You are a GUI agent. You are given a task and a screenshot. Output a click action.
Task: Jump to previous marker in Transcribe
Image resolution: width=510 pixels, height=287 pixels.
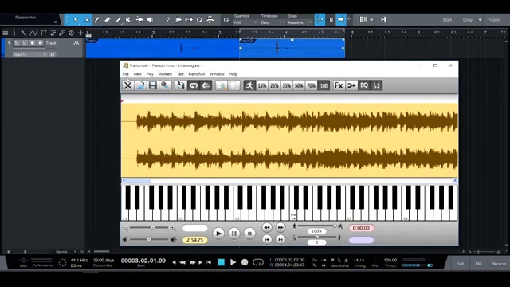click(267, 239)
